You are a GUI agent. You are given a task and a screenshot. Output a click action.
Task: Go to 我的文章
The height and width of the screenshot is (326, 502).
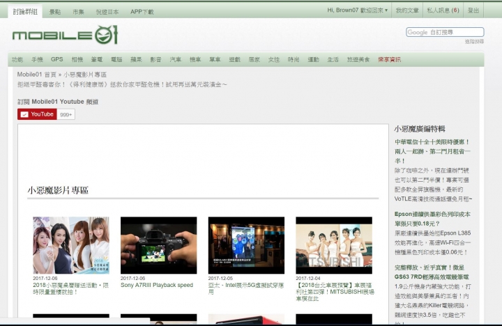407,10
